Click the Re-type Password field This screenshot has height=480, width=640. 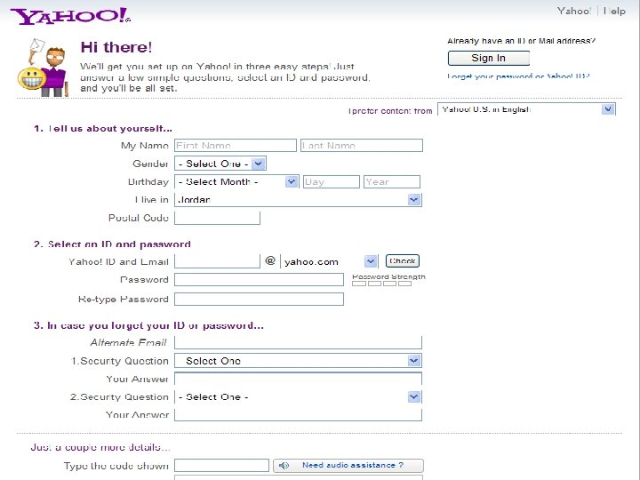point(260,300)
